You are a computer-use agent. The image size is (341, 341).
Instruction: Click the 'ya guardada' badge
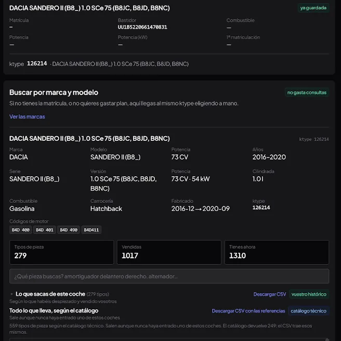coord(313,8)
